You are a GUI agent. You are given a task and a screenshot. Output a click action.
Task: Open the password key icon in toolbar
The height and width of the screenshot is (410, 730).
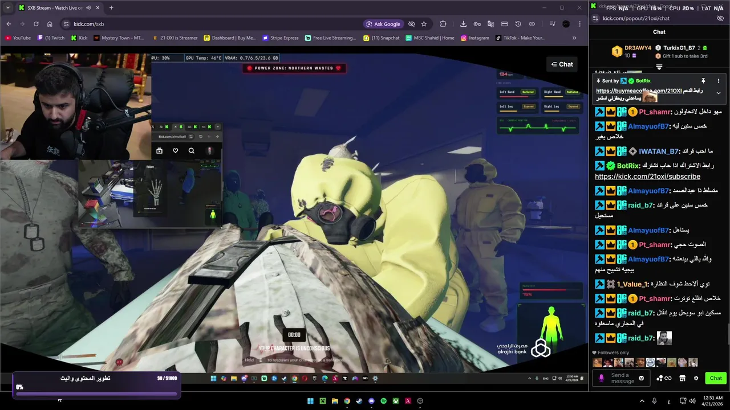[x=477, y=24]
